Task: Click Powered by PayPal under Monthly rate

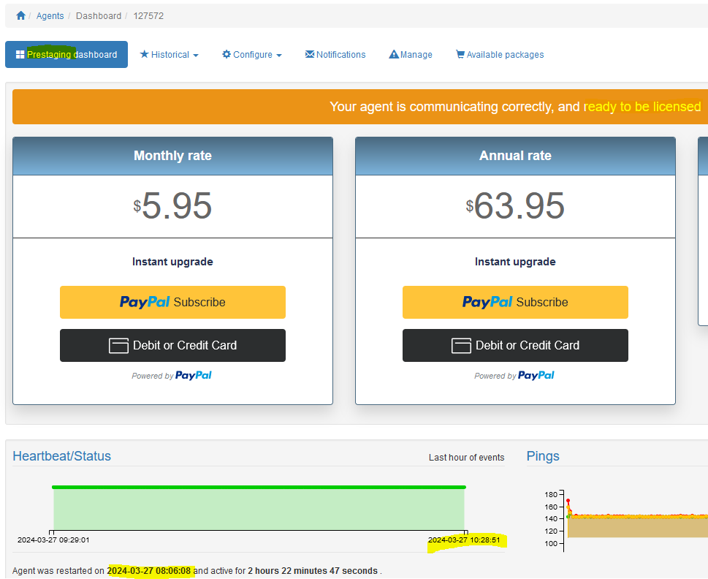Action: click(x=172, y=375)
